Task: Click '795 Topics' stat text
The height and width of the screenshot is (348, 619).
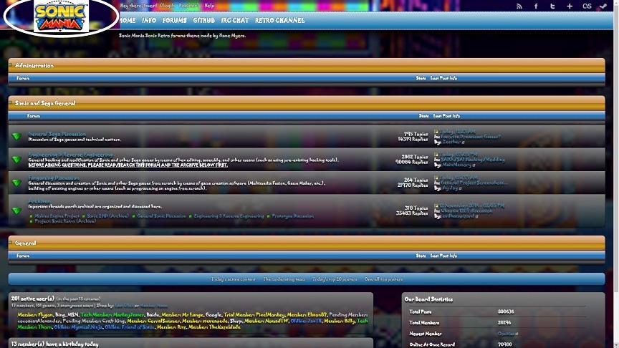Action: tap(416, 134)
